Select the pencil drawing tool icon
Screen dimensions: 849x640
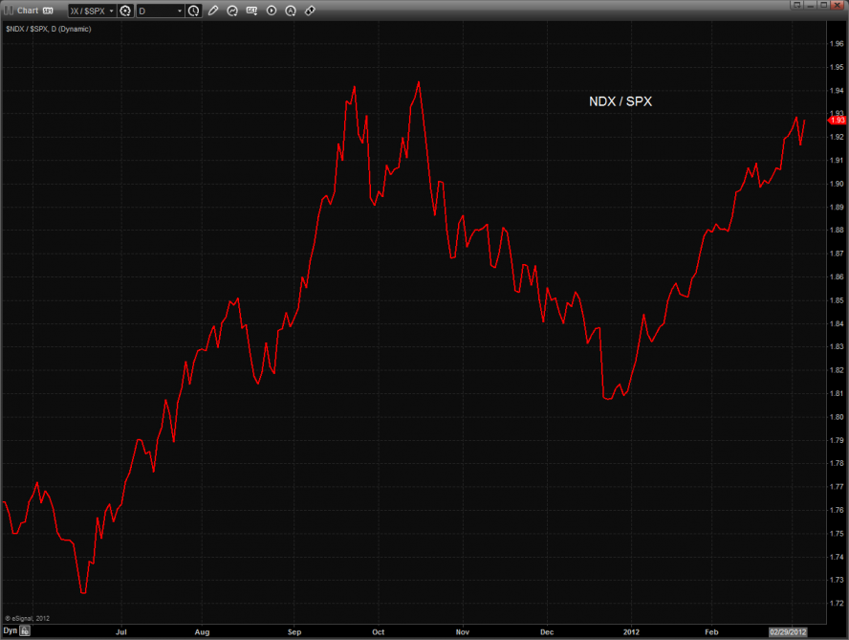[213, 11]
